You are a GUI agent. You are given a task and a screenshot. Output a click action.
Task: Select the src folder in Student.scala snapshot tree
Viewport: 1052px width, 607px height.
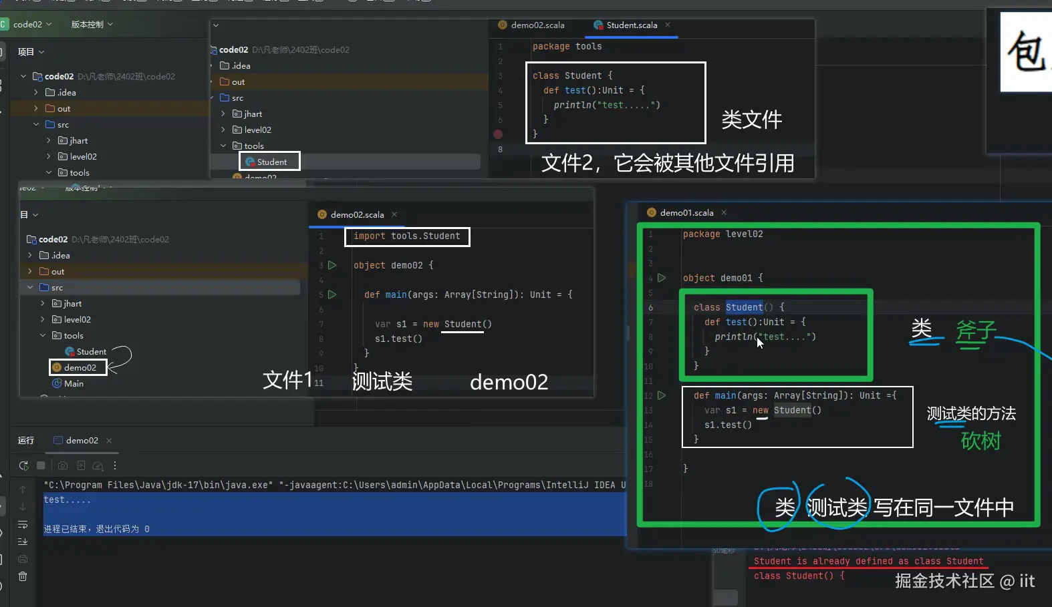(232, 97)
